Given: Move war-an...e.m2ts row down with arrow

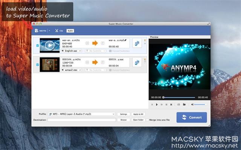Looking at the screenshot, I should click(x=145, y=43).
